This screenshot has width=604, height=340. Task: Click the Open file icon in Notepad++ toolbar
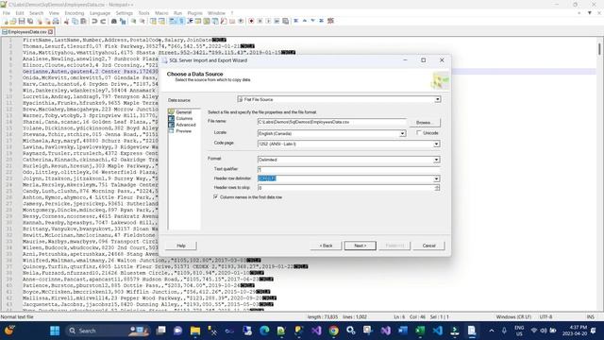(13, 21)
